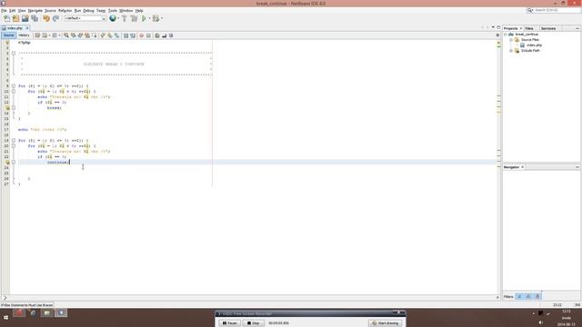Click the Last Edit icon in editor toolbar

[x=37, y=35]
